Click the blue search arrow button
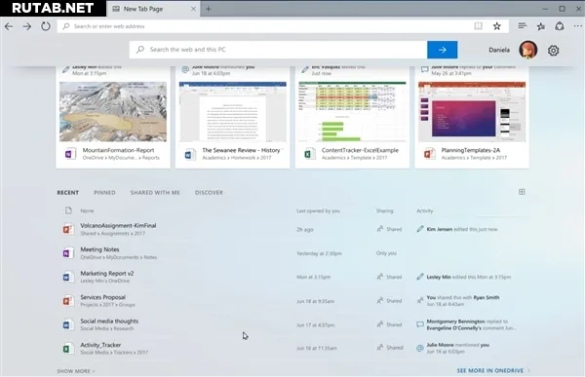The height and width of the screenshot is (377, 585). 442,50
